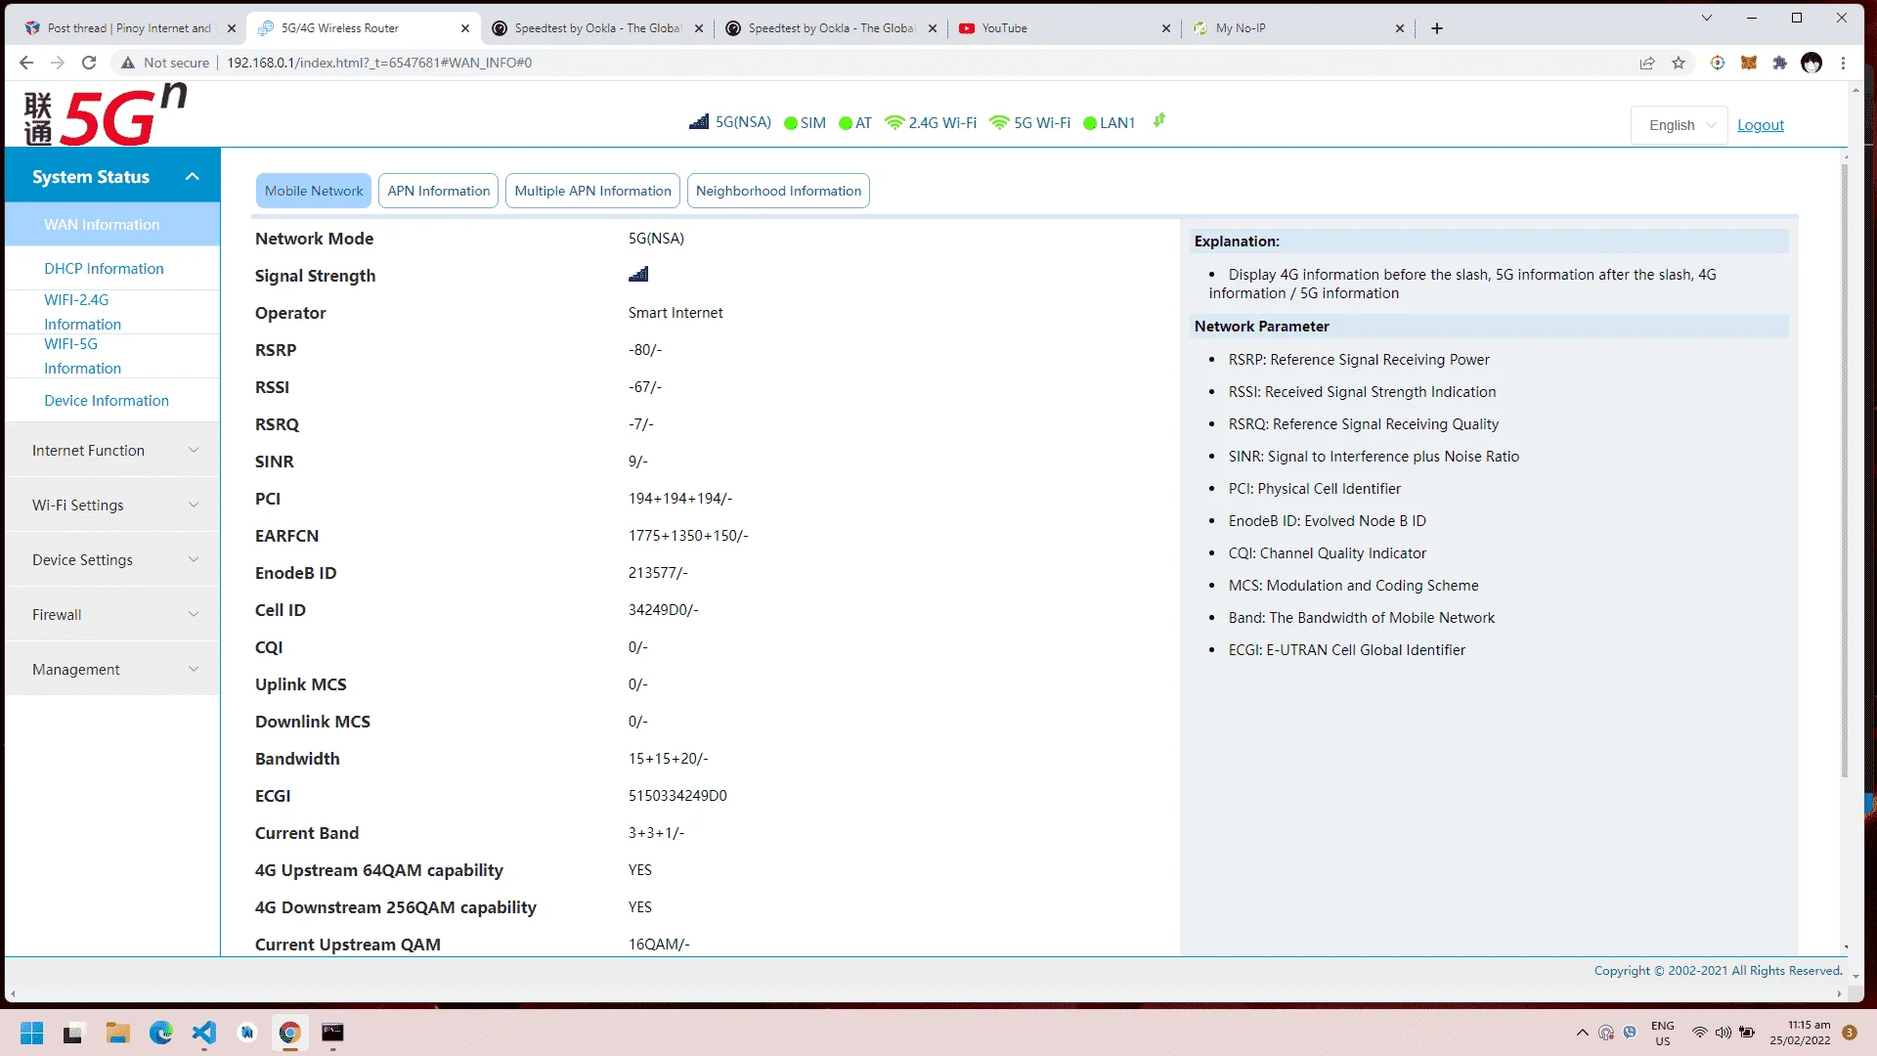
Task: Expand the Internet Function menu
Action: [x=112, y=450]
